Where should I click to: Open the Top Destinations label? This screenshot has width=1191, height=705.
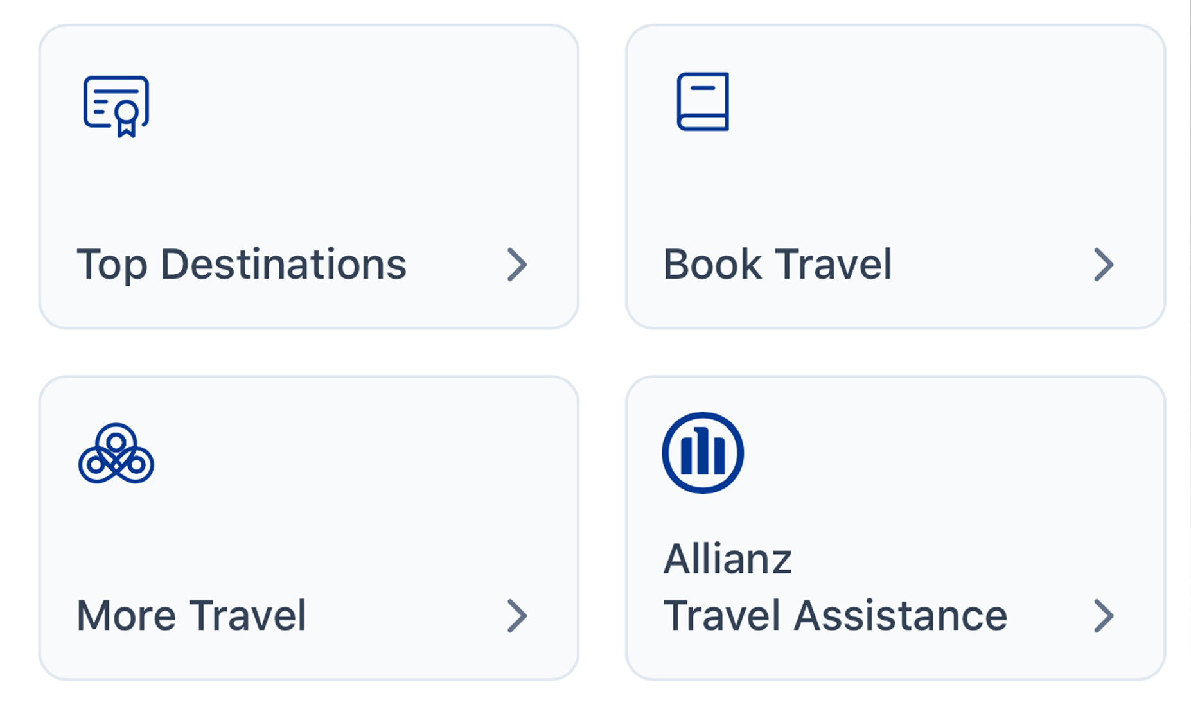tap(242, 265)
